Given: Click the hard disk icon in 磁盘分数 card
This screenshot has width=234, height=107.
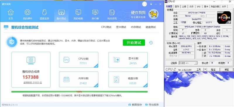Looking at the screenshot, I should point(116,80).
